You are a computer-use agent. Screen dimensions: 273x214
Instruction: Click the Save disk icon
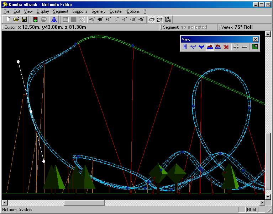(24, 20)
